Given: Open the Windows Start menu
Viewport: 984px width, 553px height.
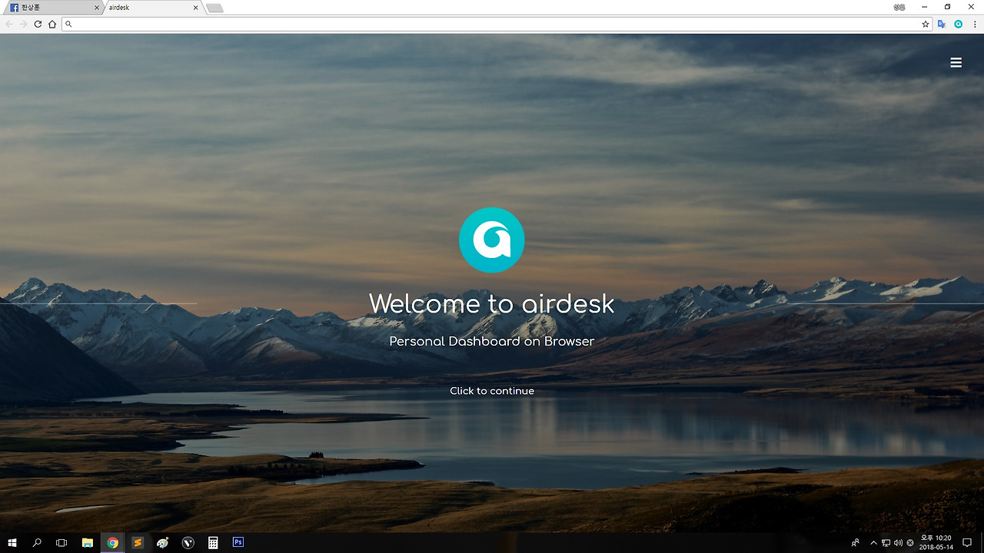Looking at the screenshot, I should tap(12, 542).
